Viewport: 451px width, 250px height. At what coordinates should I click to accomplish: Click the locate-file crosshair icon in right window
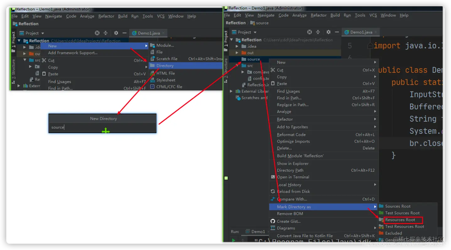[x=309, y=32]
